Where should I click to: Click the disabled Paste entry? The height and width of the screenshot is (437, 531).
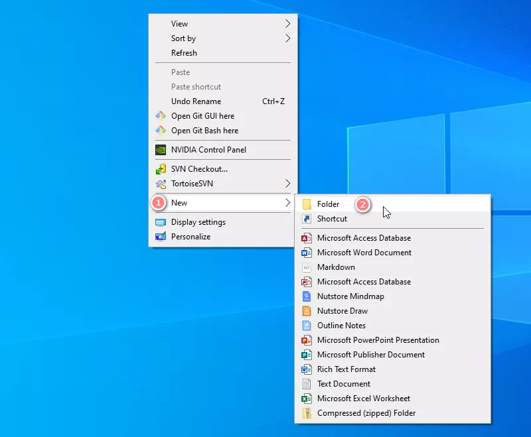click(x=223, y=72)
